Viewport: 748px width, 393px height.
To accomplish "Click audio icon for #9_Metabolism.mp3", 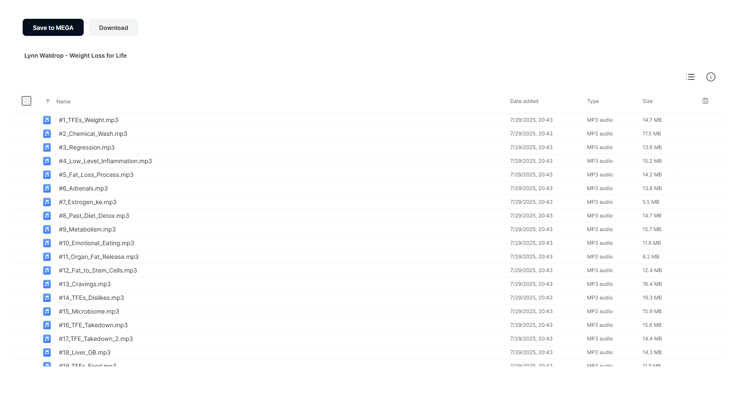I will (47, 229).
